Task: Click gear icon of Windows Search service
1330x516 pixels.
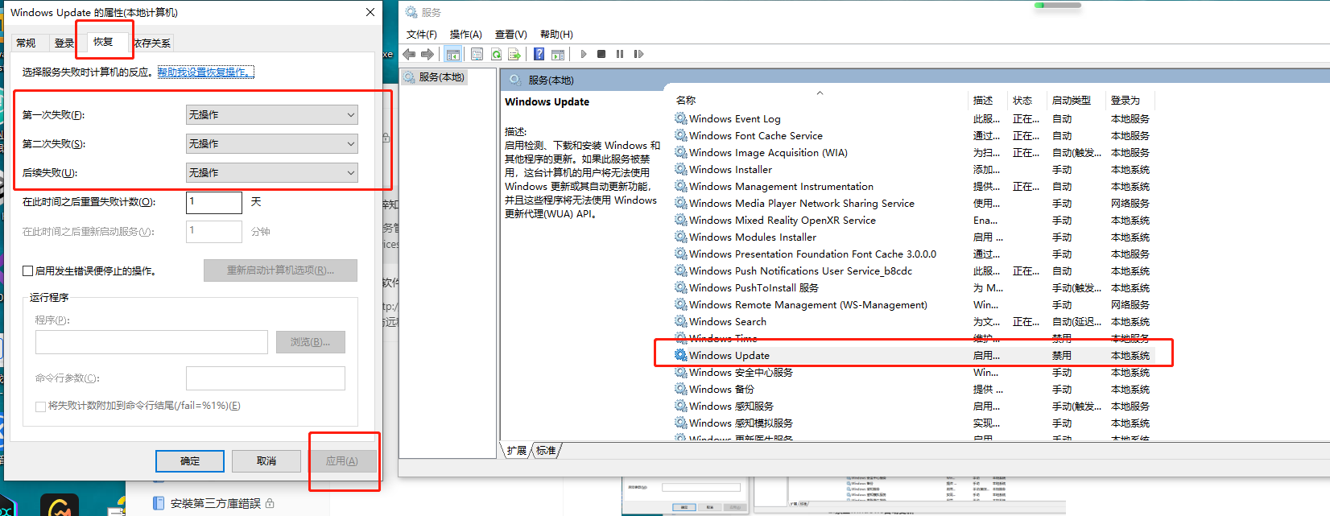Action: tap(681, 321)
